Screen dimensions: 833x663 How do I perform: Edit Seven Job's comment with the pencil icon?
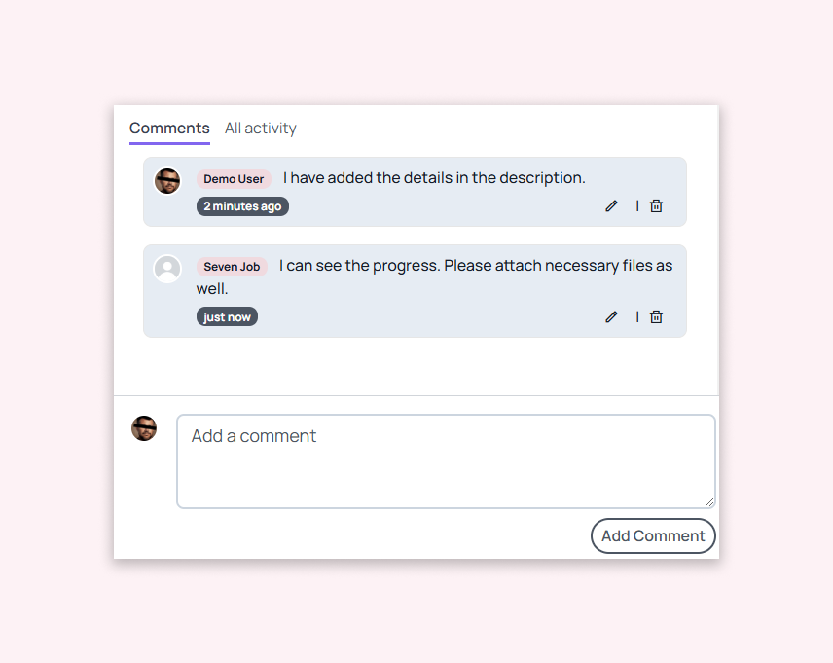(x=611, y=316)
